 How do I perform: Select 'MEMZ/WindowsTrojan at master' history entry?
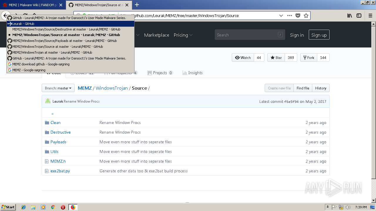point(70,52)
